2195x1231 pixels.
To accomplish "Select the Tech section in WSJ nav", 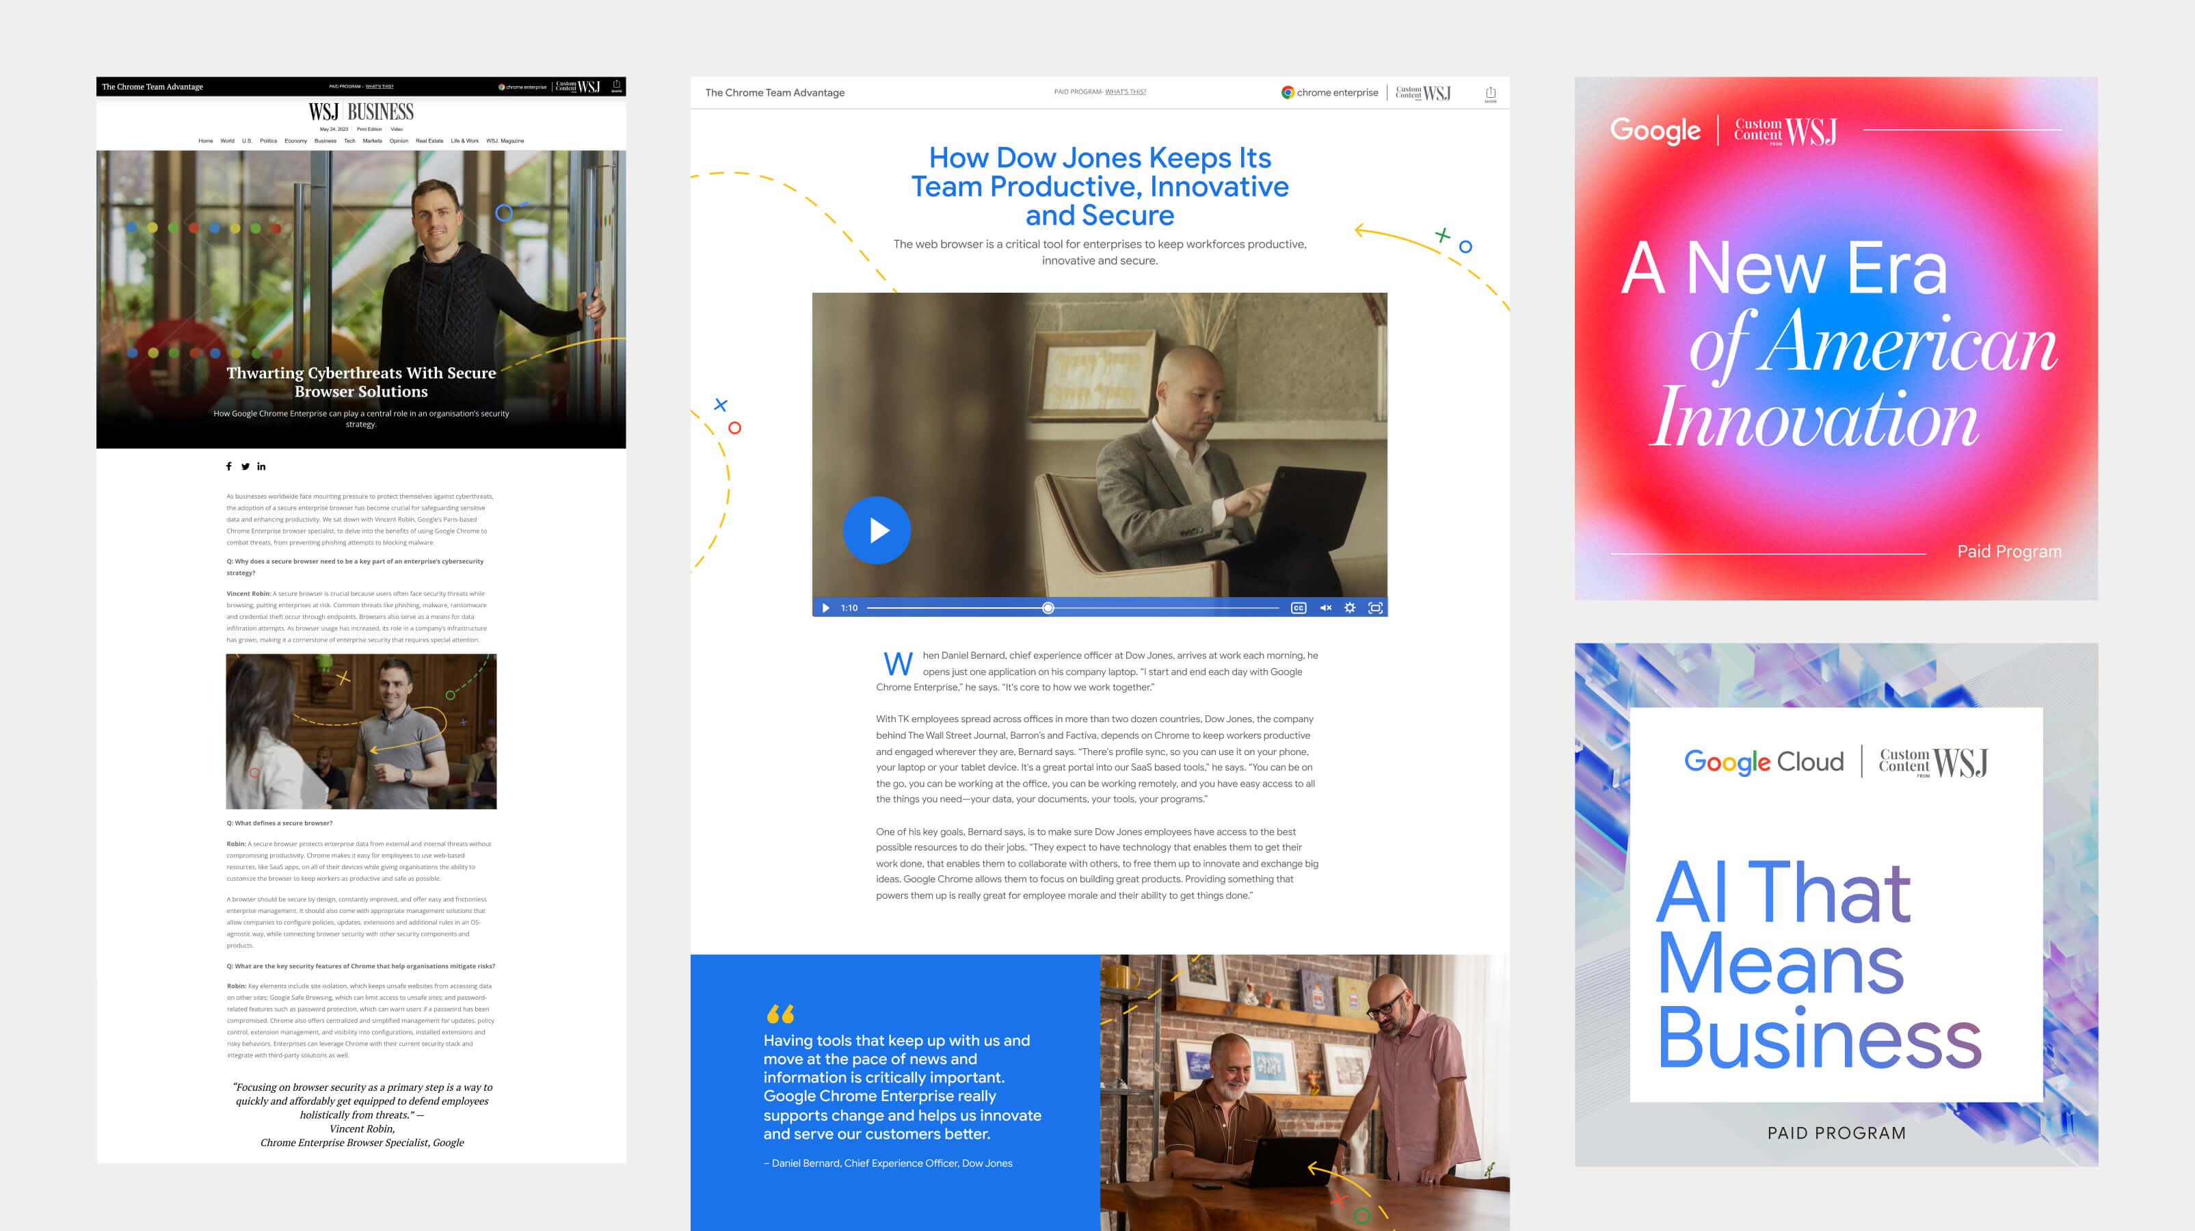I will [x=349, y=141].
